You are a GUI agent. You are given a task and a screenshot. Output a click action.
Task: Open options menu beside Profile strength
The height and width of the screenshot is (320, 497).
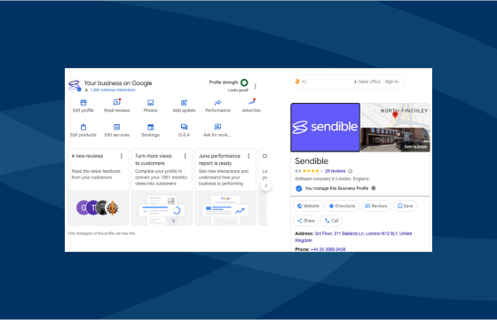point(256,86)
